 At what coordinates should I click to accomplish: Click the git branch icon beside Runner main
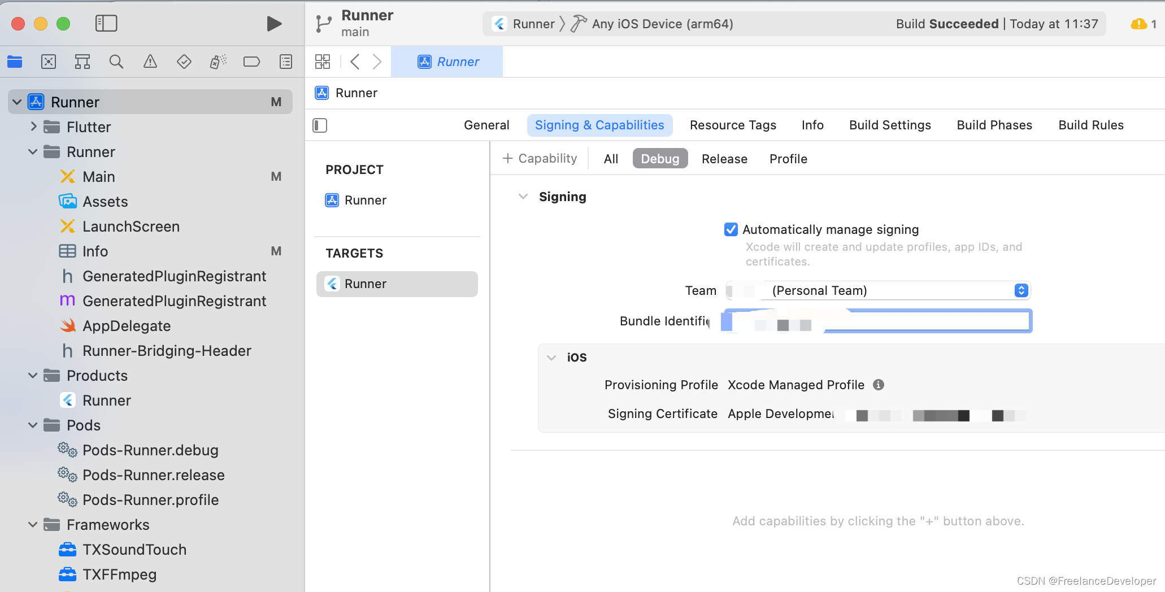click(x=324, y=24)
